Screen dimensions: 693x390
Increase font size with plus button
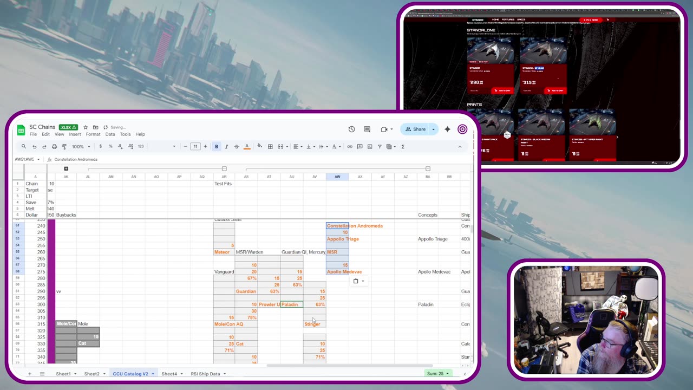(205, 146)
